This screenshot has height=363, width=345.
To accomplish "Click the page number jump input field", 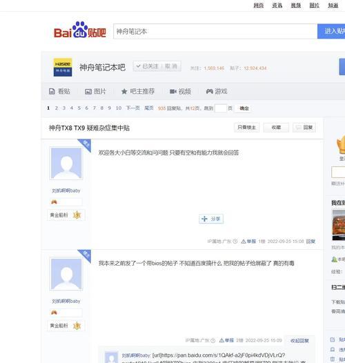I will [220, 108].
